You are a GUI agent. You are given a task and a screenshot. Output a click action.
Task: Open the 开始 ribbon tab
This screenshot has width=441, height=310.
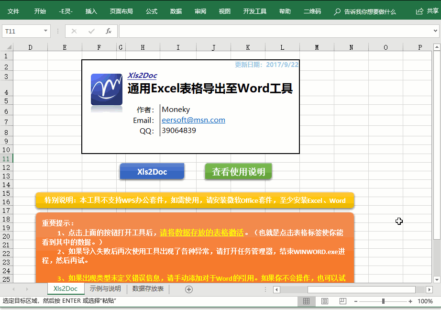pos(40,11)
